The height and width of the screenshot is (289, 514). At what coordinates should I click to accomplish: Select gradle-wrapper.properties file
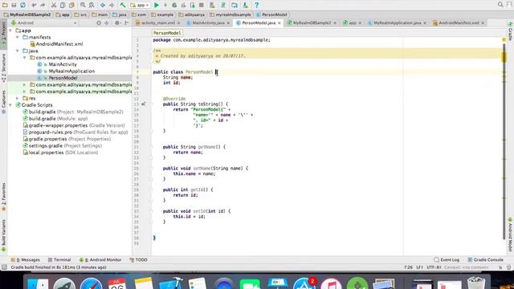[74, 125]
